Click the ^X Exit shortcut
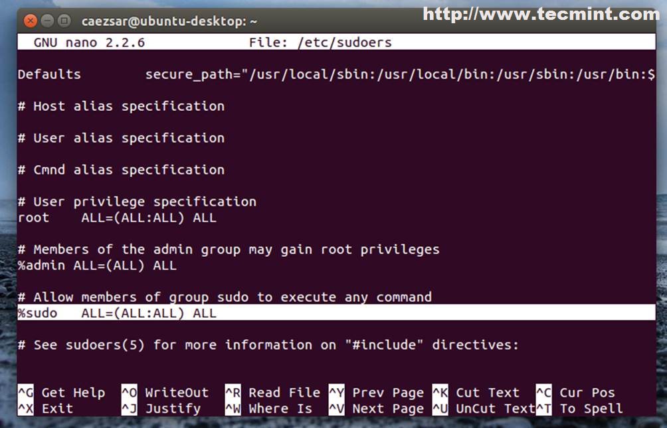Image resolution: width=667 pixels, height=428 pixels. click(x=46, y=409)
